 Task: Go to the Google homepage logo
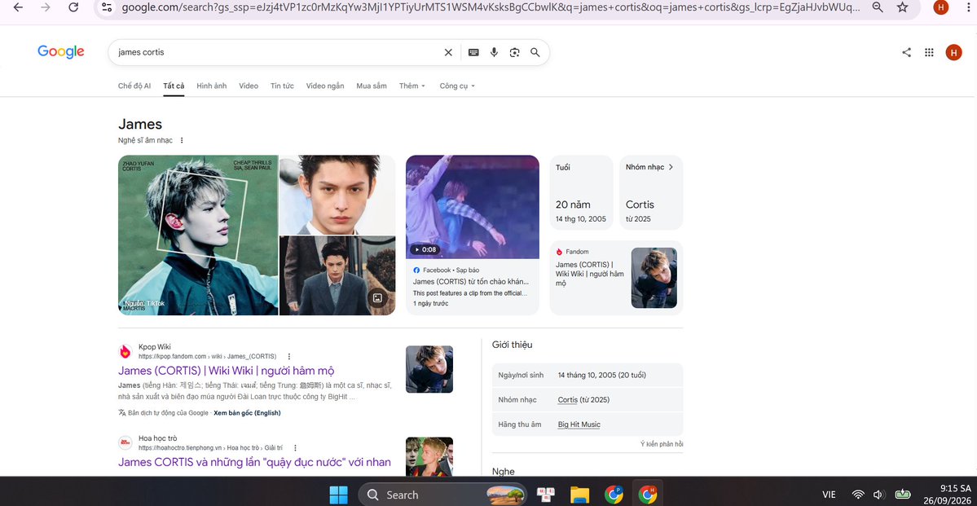pyautogui.click(x=61, y=52)
